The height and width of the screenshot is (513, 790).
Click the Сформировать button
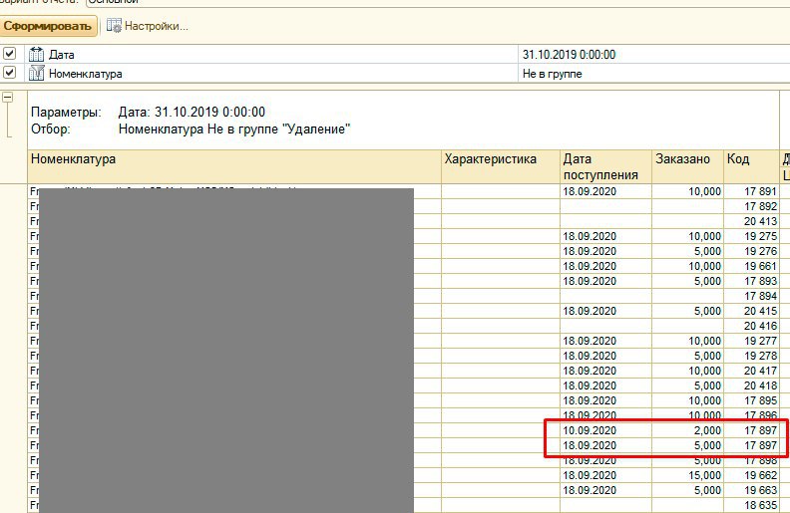pyautogui.click(x=48, y=26)
